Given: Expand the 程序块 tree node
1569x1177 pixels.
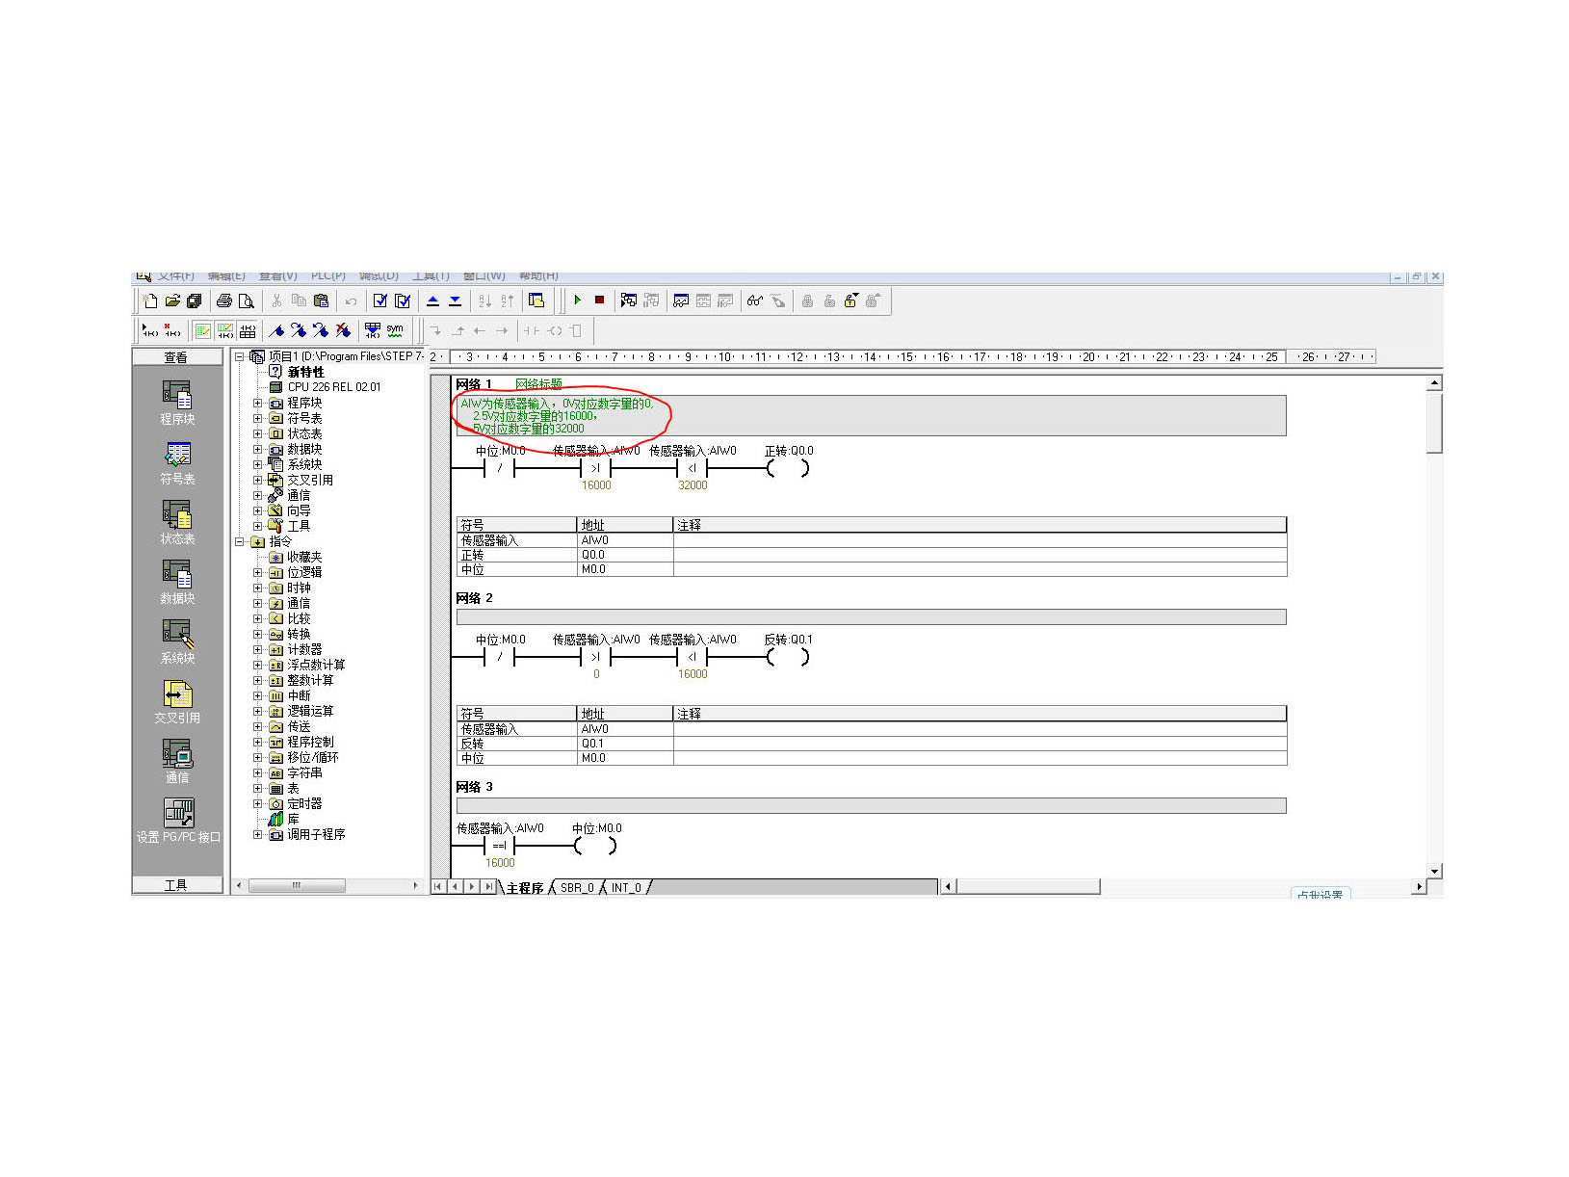Looking at the screenshot, I should [x=257, y=404].
